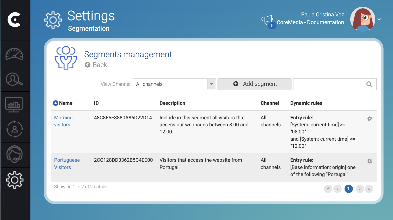Toggle sort order on the Name column
393x220 pixels.
(55, 103)
